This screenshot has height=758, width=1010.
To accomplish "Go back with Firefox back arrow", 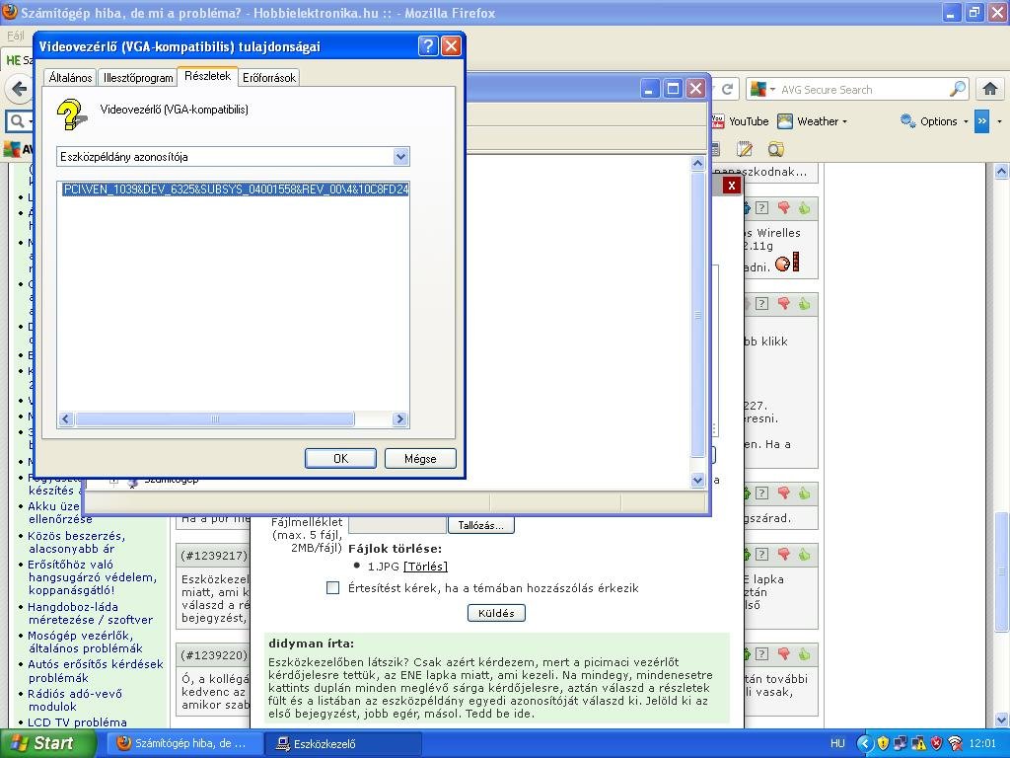I will coord(19,88).
